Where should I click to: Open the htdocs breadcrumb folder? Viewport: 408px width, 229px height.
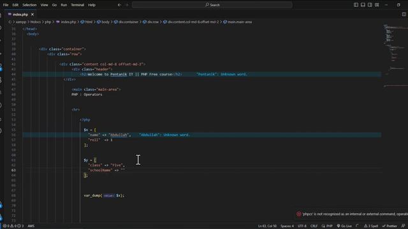coord(36,22)
